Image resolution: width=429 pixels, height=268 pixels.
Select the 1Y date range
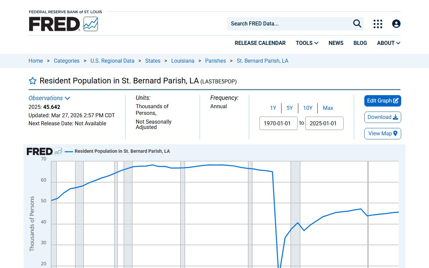273,108
